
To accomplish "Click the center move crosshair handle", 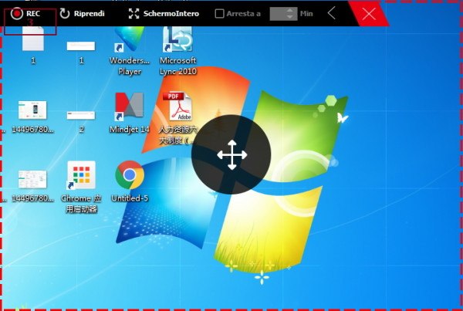I will pyautogui.click(x=231, y=155).
